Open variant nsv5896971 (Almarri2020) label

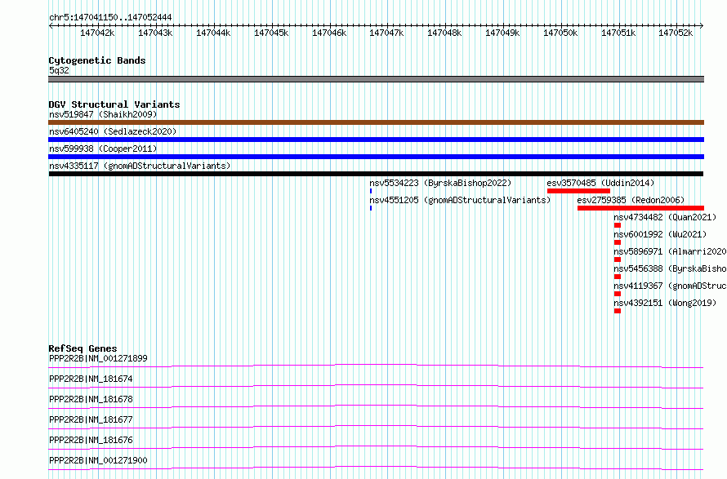click(670, 251)
